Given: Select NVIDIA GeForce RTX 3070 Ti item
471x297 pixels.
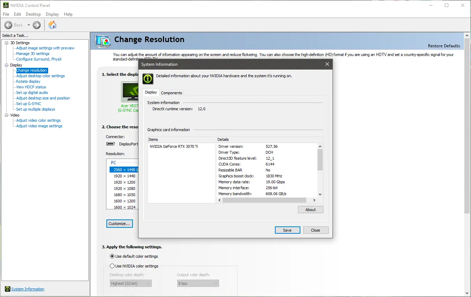Looking at the screenshot, I should coord(174,146).
